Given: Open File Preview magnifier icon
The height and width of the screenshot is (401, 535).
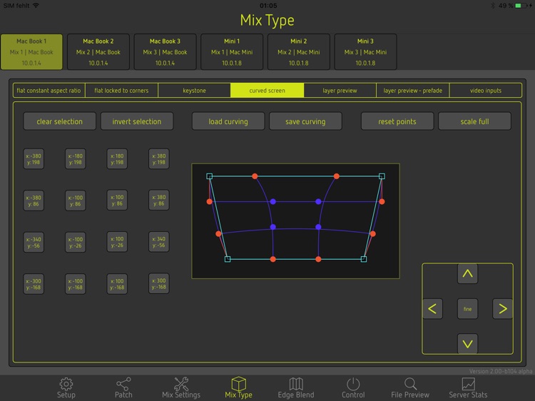Looking at the screenshot, I should [x=410, y=384].
